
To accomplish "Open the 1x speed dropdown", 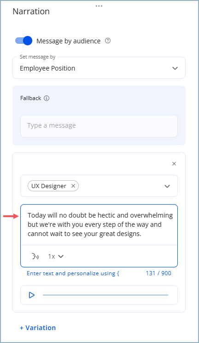I will pos(56,256).
